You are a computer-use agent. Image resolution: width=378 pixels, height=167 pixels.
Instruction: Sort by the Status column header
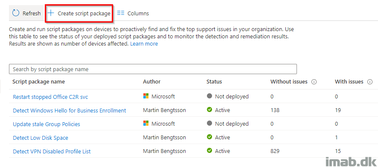point(214,81)
